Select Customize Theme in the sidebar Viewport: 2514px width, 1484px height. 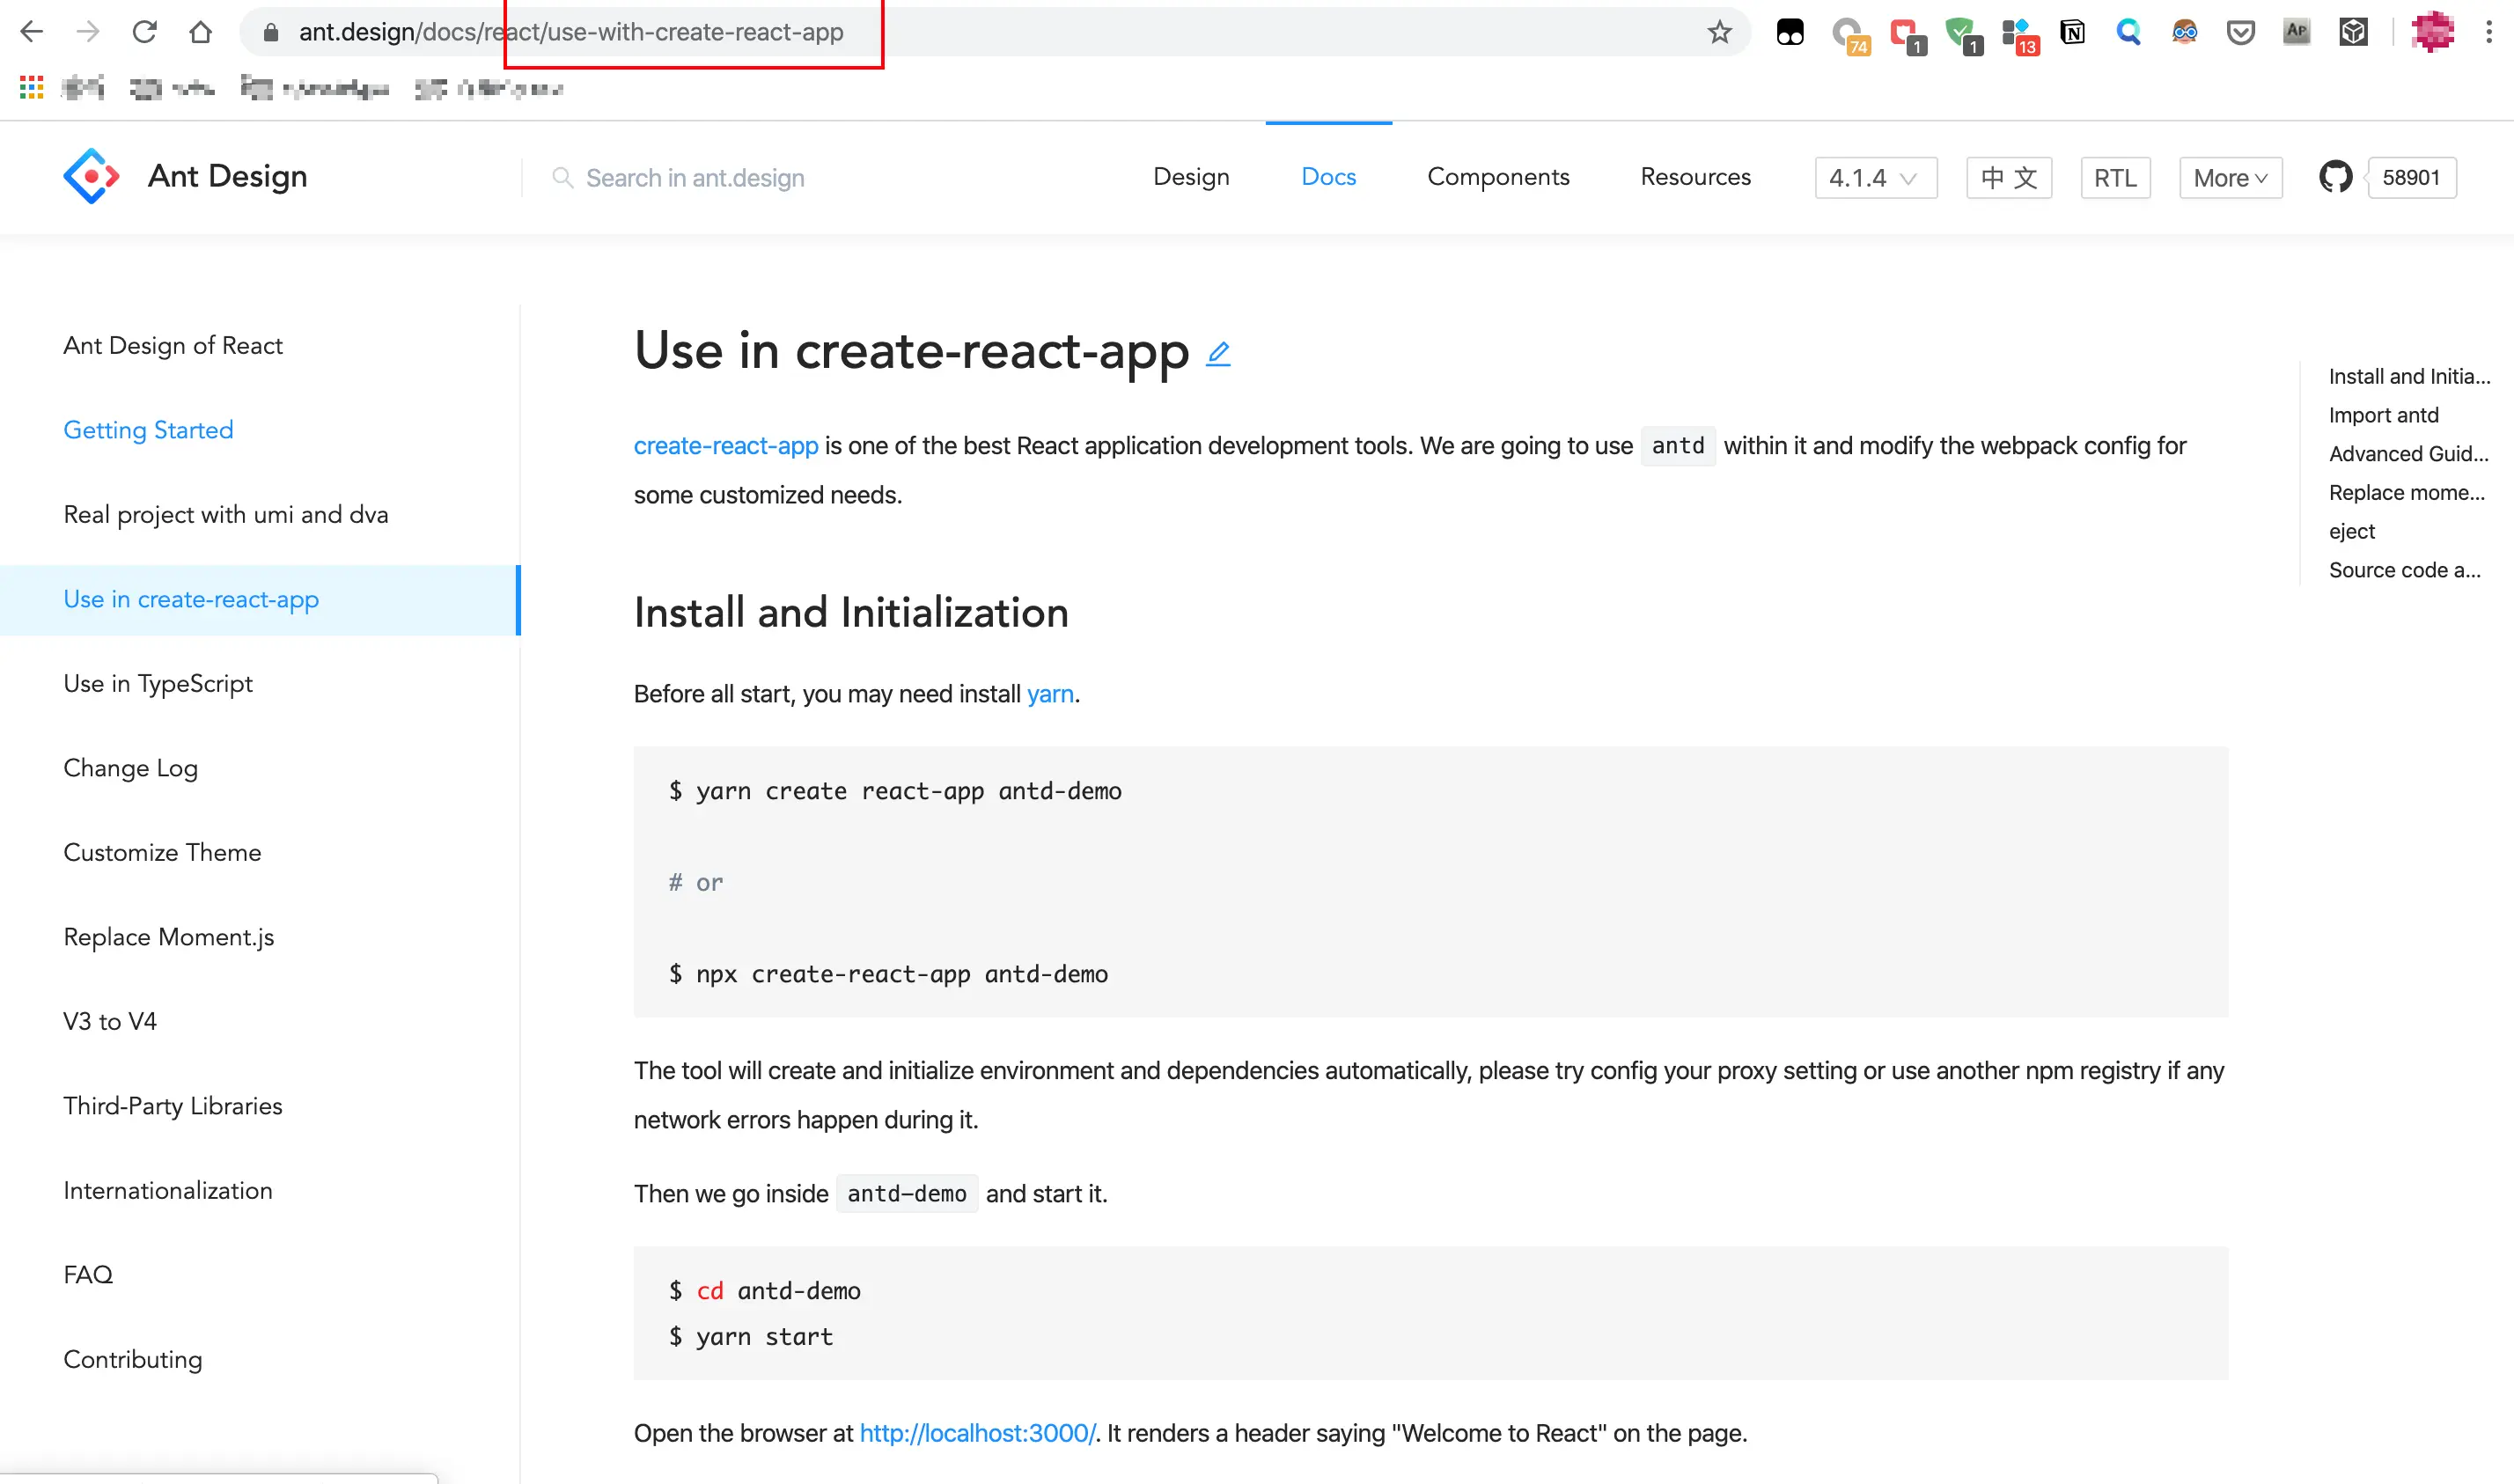(162, 852)
